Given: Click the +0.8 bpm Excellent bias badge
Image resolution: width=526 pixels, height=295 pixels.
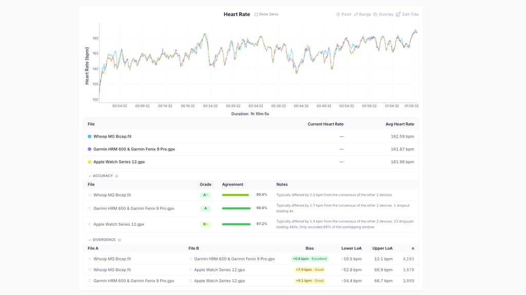Looking at the screenshot, I should tap(310, 259).
